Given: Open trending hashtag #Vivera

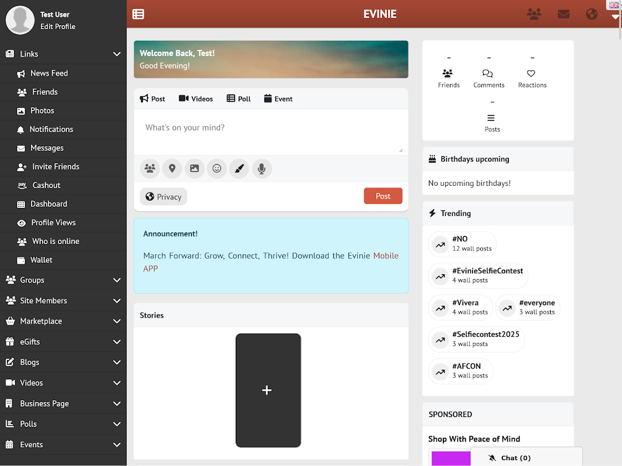Looking at the screenshot, I should [x=460, y=307].
